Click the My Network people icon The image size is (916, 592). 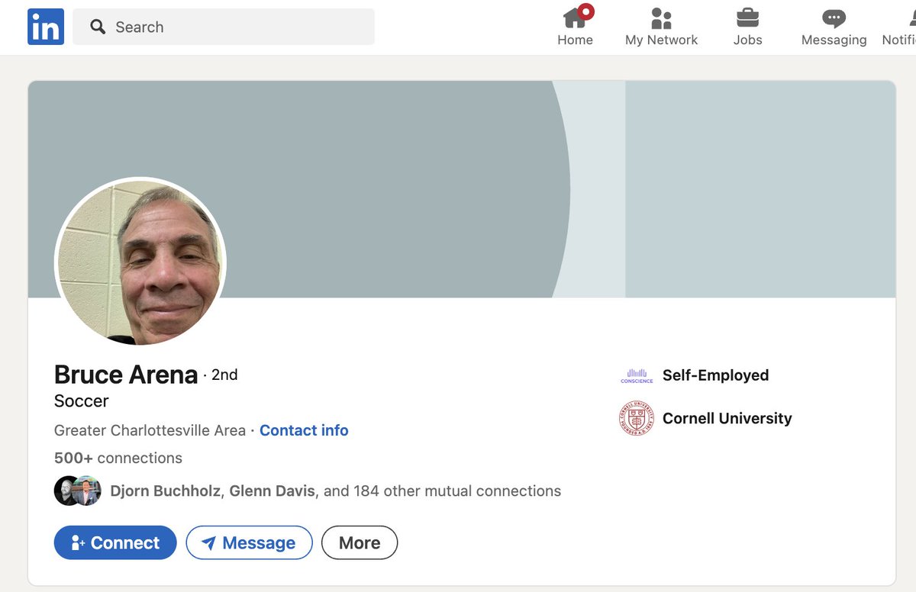pyautogui.click(x=661, y=18)
